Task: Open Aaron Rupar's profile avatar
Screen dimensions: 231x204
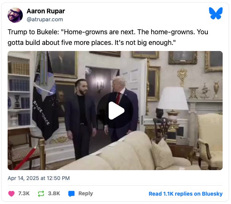Action: tap(15, 15)
